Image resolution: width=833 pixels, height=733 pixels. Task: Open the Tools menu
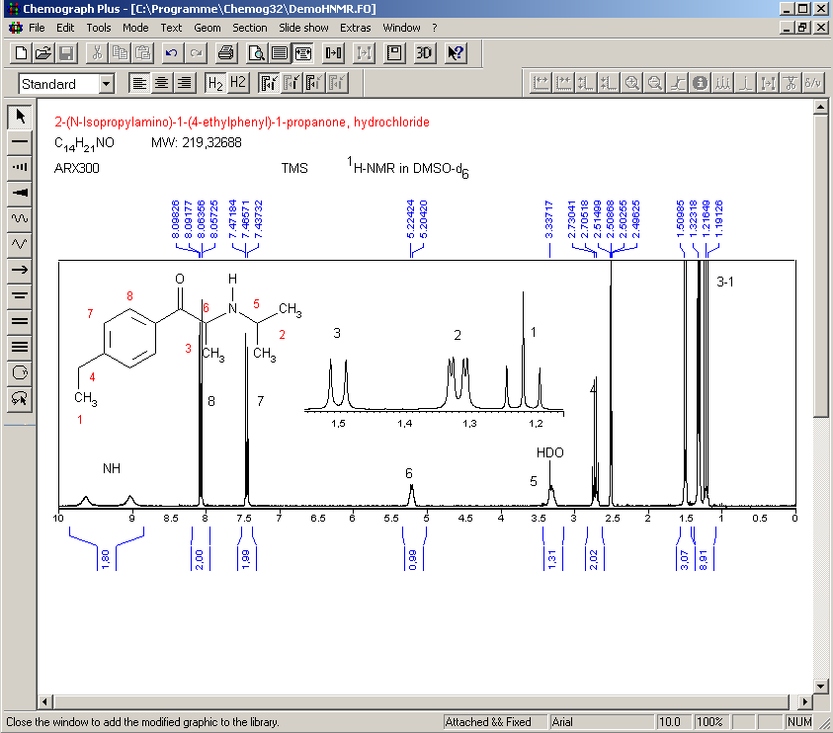point(99,28)
